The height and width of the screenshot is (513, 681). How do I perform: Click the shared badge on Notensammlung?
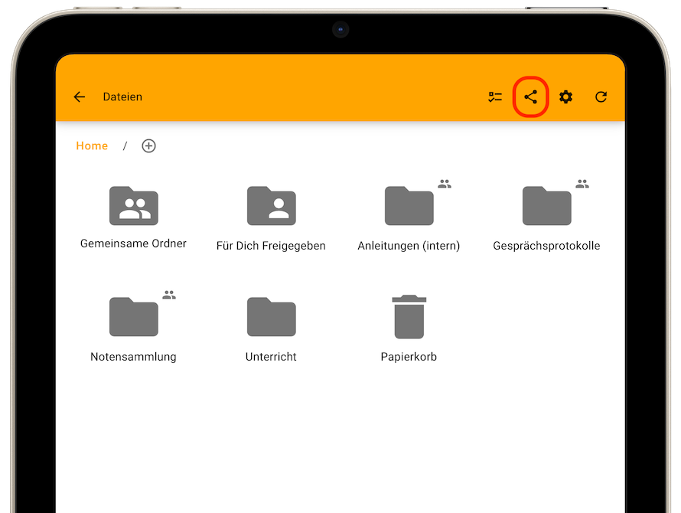click(169, 295)
